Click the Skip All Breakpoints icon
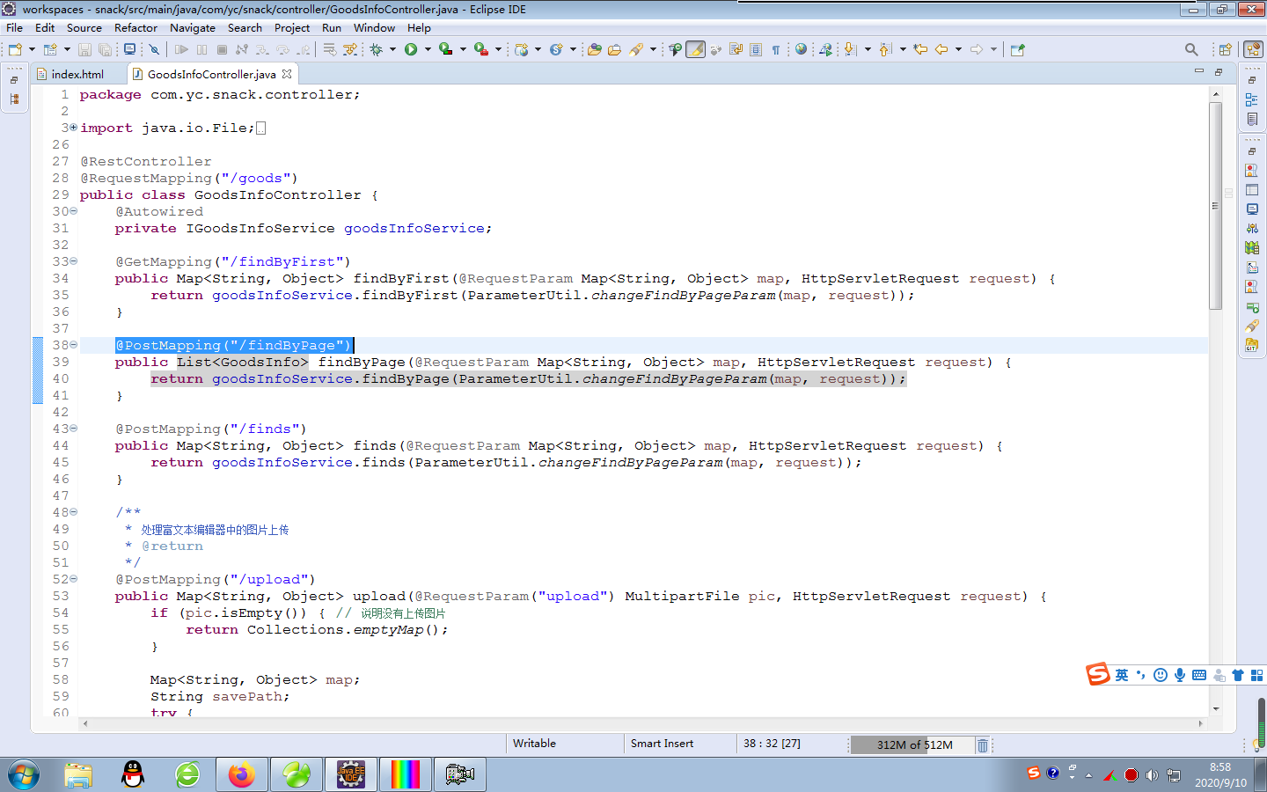 tap(154, 50)
